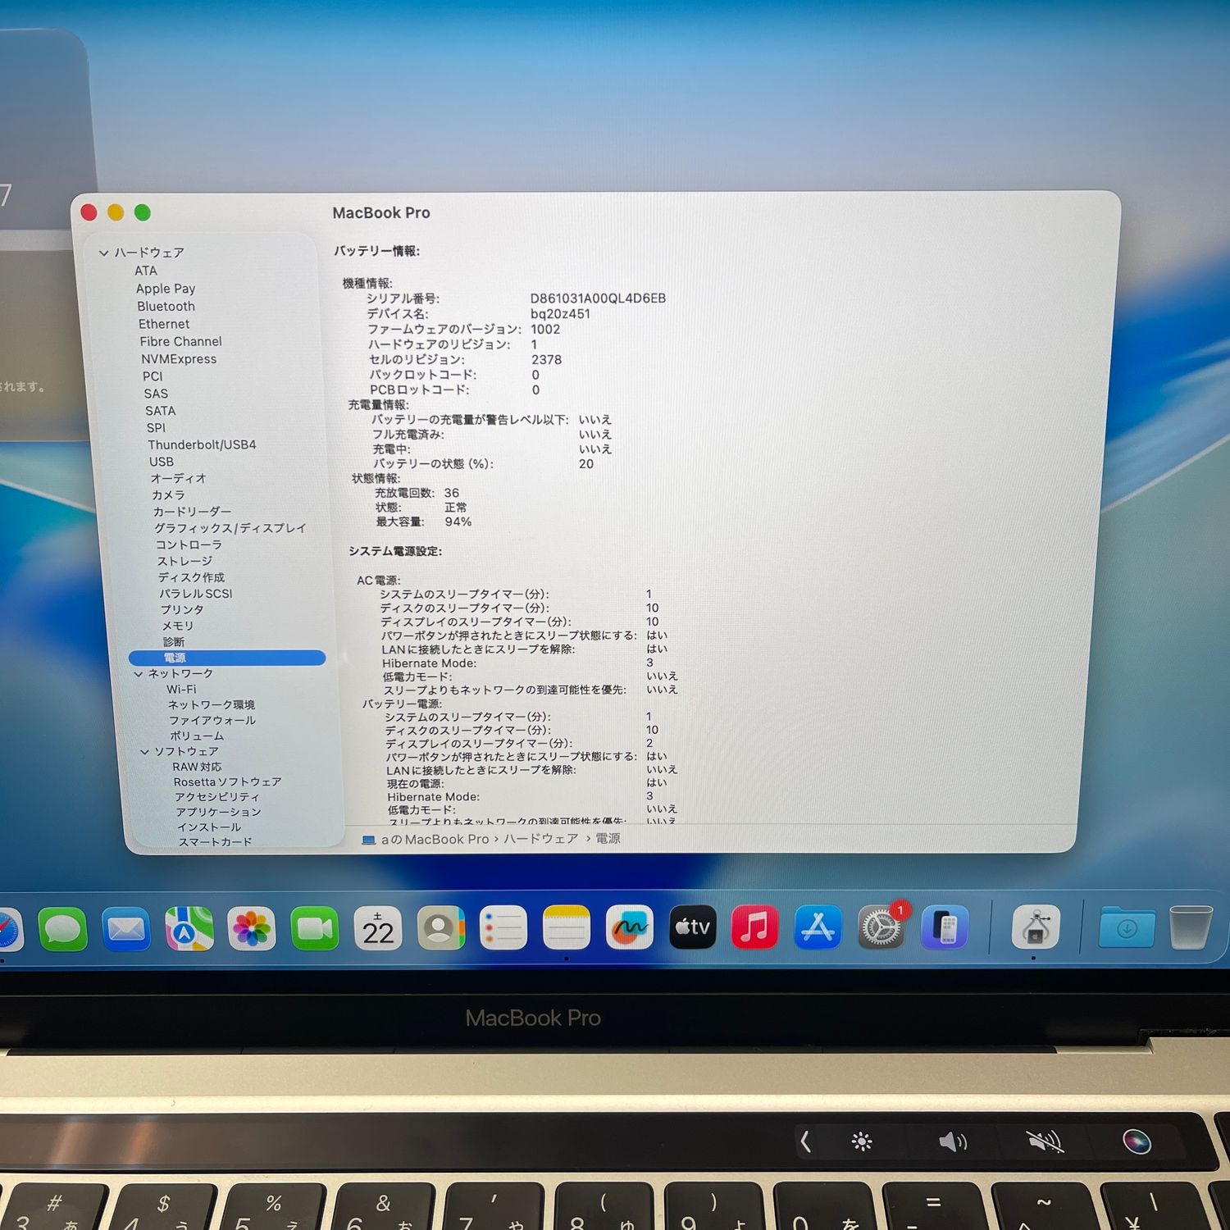
Task: Open the Music app in the Dock
Action: tap(754, 927)
